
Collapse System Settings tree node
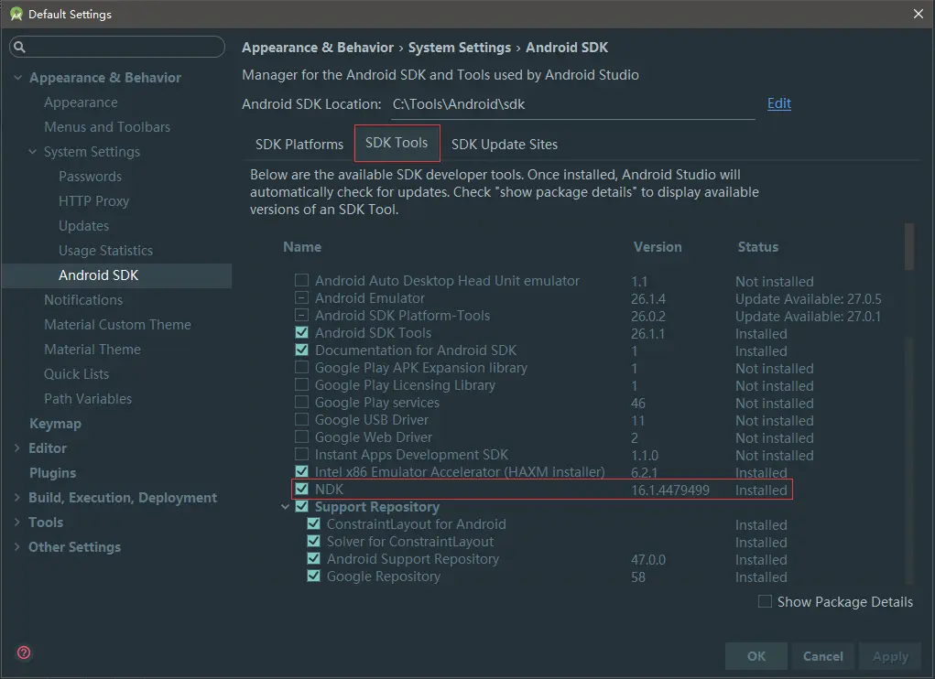33,151
